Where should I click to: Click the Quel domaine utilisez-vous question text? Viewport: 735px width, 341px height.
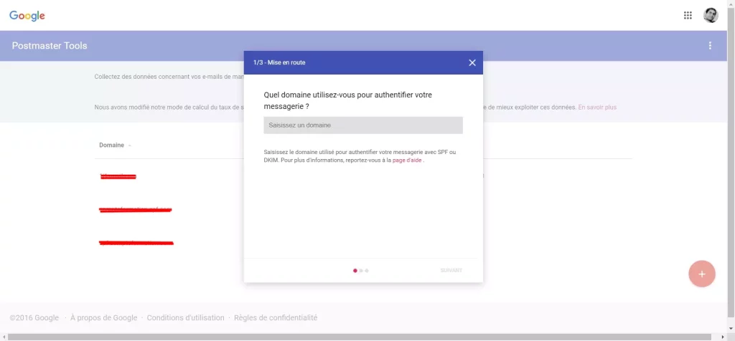(x=348, y=100)
